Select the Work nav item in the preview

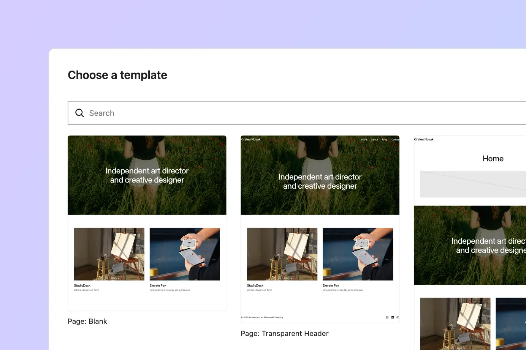point(364,139)
